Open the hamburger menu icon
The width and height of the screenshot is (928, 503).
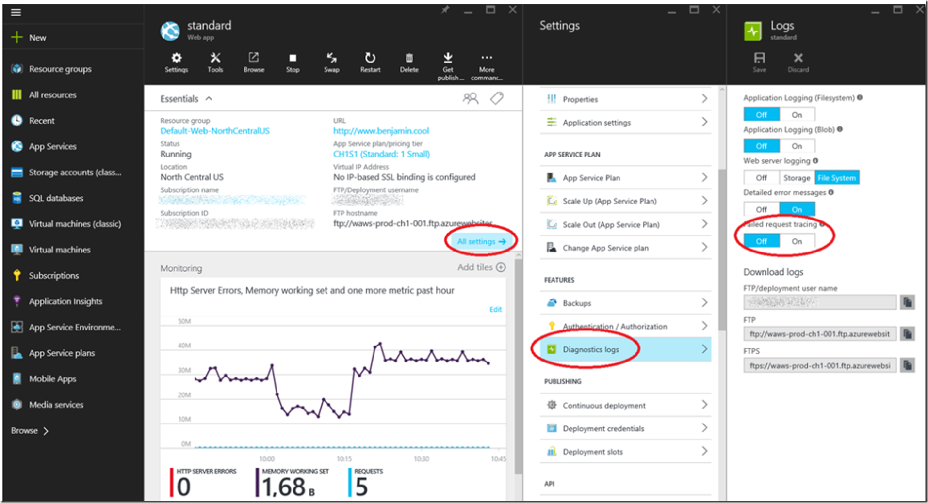pyautogui.click(x=16, y=12)
